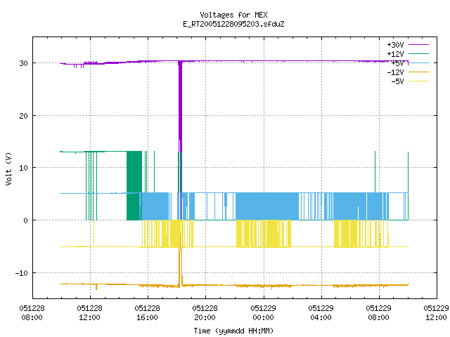
Task: Click the y-axis tick label 10
Action: pos(23,168)
